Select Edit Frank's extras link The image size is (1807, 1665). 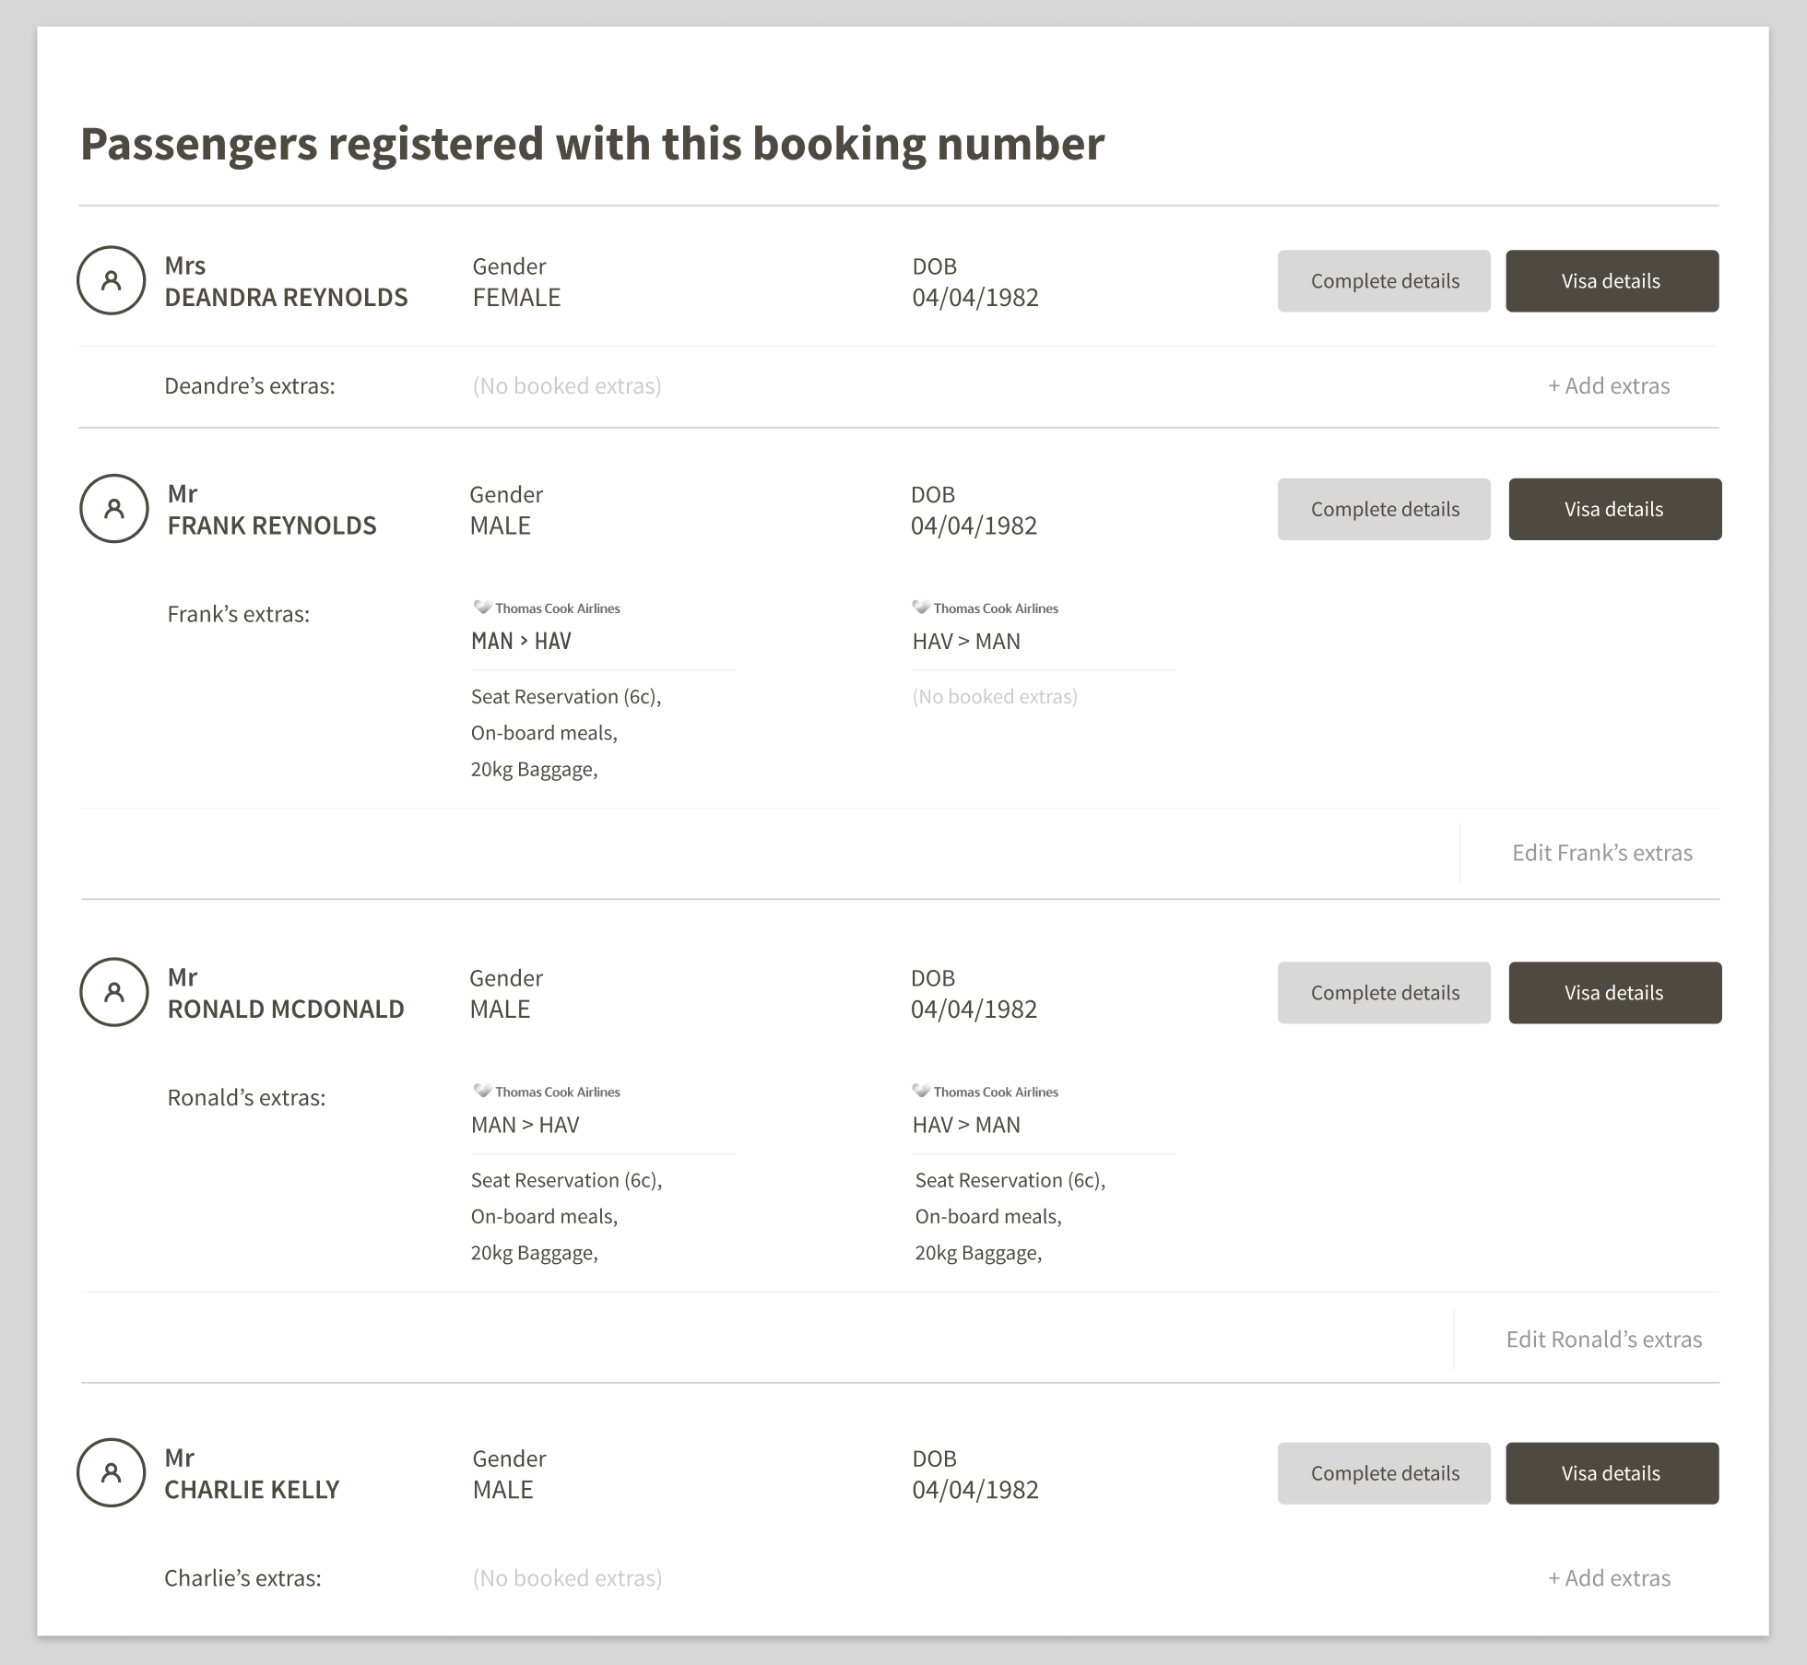[x=1602, y=853]
